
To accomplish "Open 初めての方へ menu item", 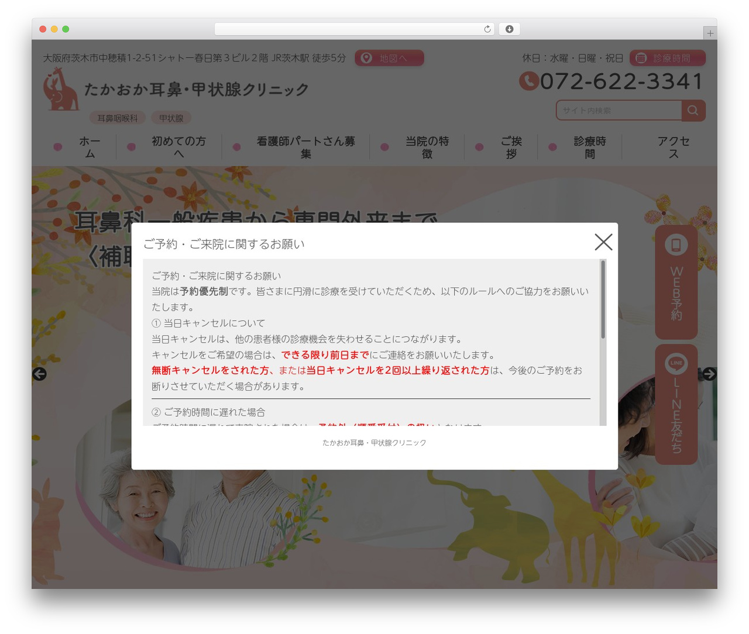I will click(178, 147).
